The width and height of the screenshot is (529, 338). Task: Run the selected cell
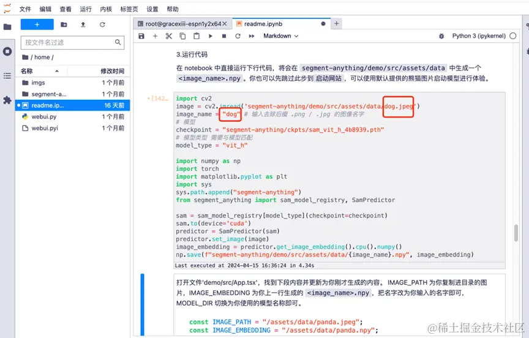pyautogui.click(x=210, y=36)
